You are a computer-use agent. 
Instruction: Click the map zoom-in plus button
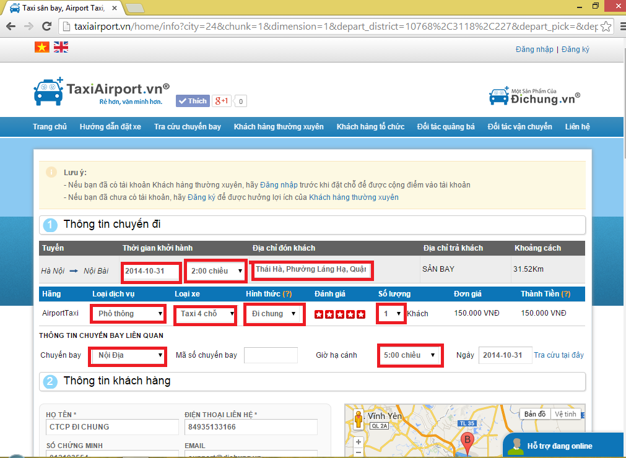coord(358,443)
